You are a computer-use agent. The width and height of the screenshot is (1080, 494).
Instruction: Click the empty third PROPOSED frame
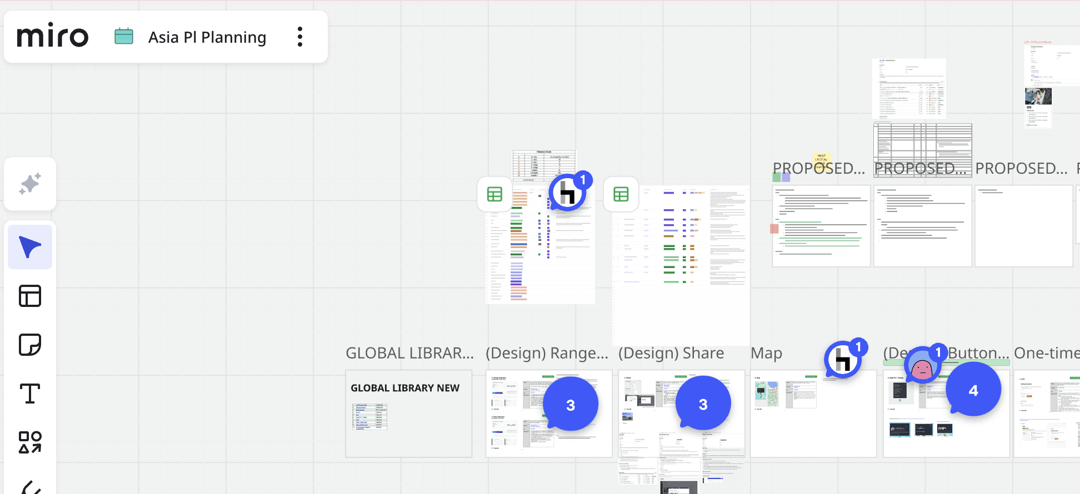(1024, 226)
